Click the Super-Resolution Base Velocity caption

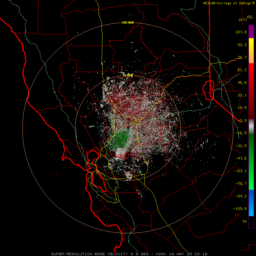pos(129,254)
